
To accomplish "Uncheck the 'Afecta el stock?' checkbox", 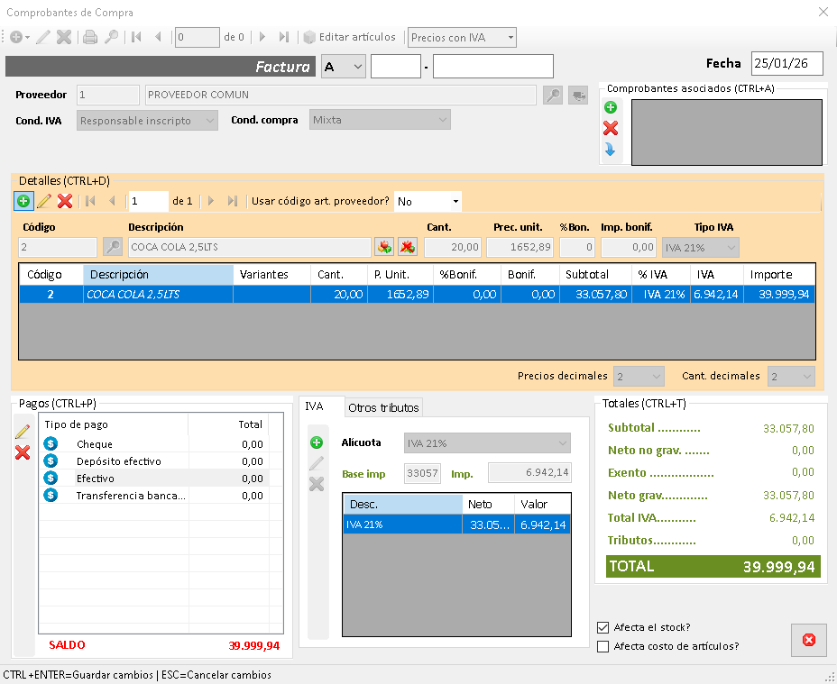I will point(603,627).
